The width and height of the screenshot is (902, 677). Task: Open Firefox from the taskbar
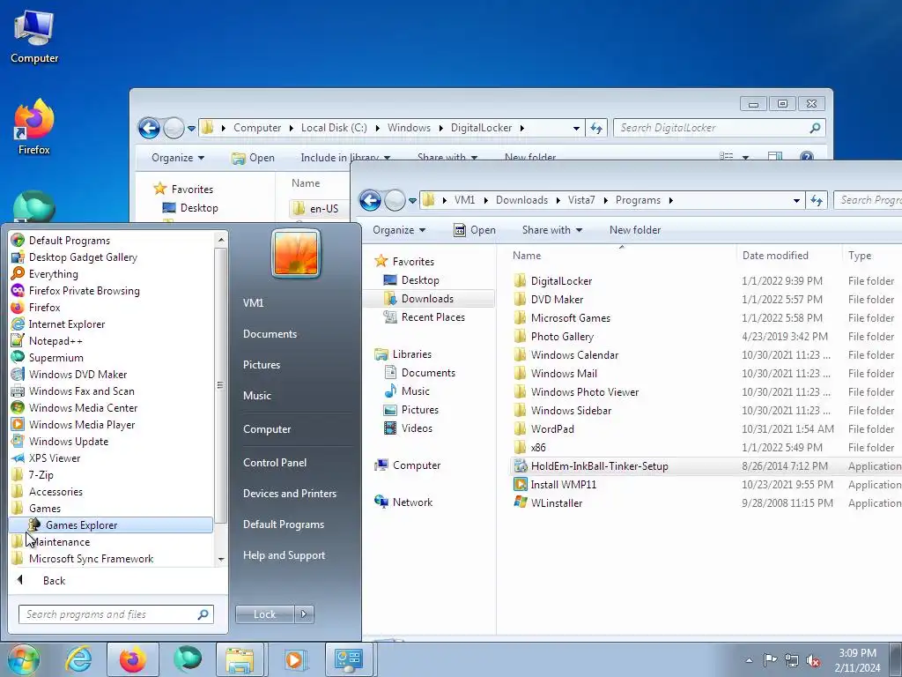133,659
